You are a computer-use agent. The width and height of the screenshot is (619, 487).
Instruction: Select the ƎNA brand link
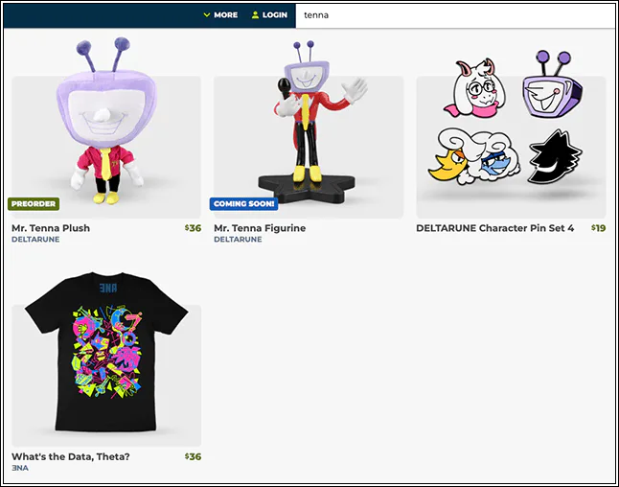[x=20, y=468]
